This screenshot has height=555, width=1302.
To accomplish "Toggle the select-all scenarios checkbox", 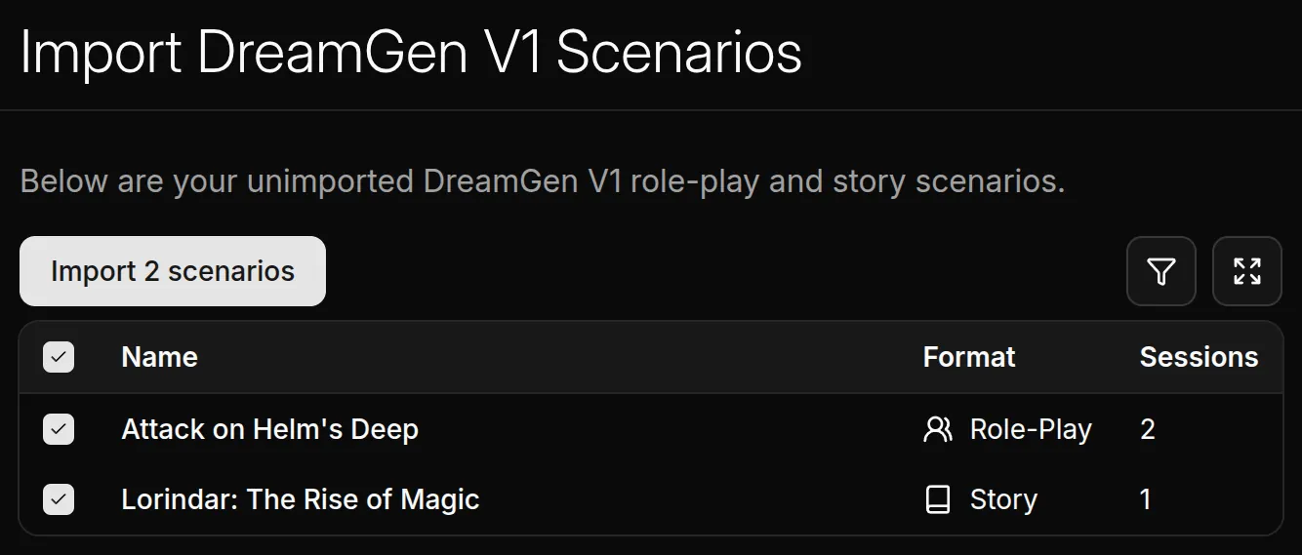I will coord(59,357).
